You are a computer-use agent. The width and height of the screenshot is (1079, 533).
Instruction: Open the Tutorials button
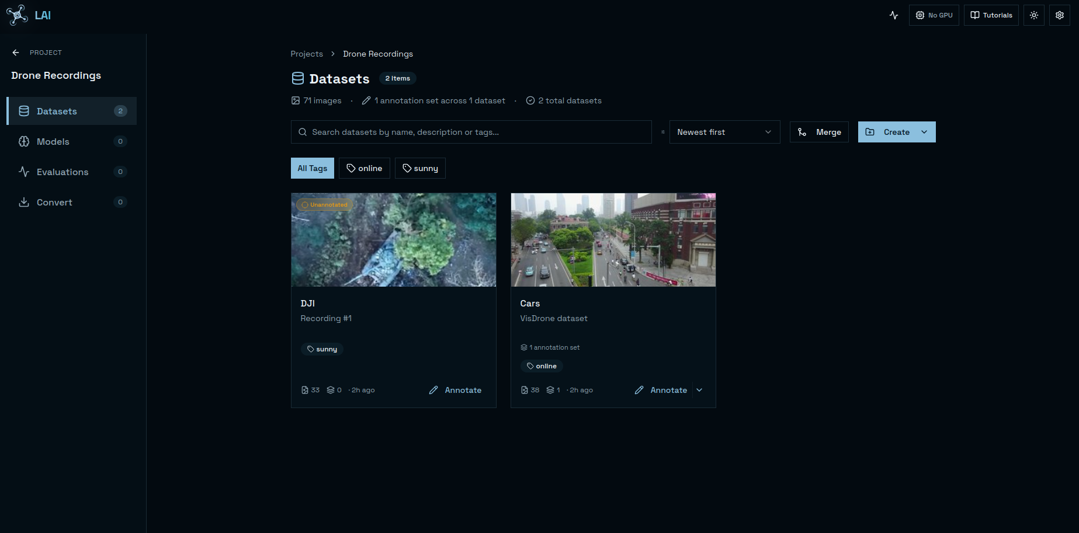coord(991,15)
